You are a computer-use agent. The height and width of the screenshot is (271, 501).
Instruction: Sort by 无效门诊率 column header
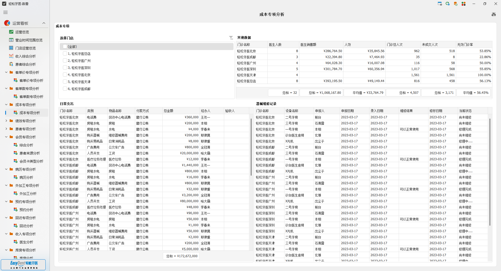click(x=474, y=45)
